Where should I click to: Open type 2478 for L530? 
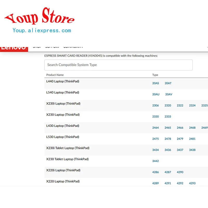(168, 139)
